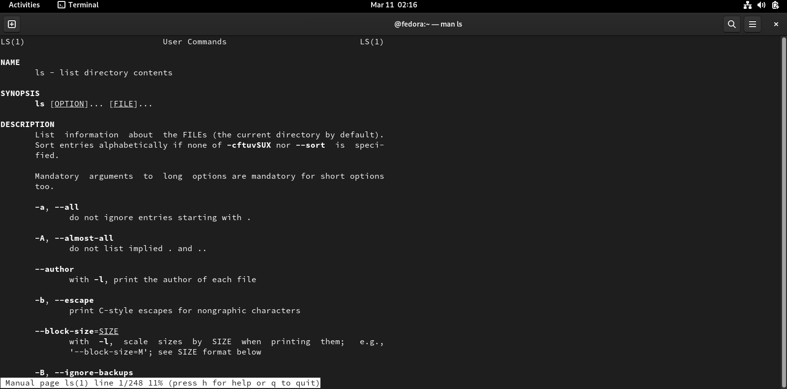Viewport: 787px width, 389px height.
Task: Click the right 'LS(1)' header
Action: pyautogui.click(x=372, y=42)
